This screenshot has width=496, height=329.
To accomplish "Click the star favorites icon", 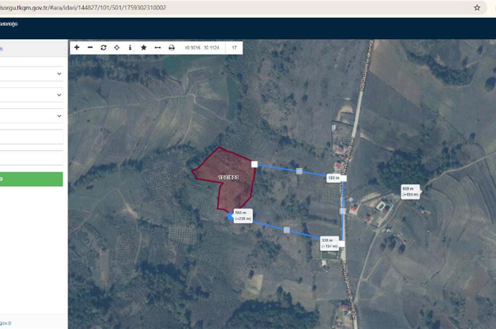I will tap(144, 48).
